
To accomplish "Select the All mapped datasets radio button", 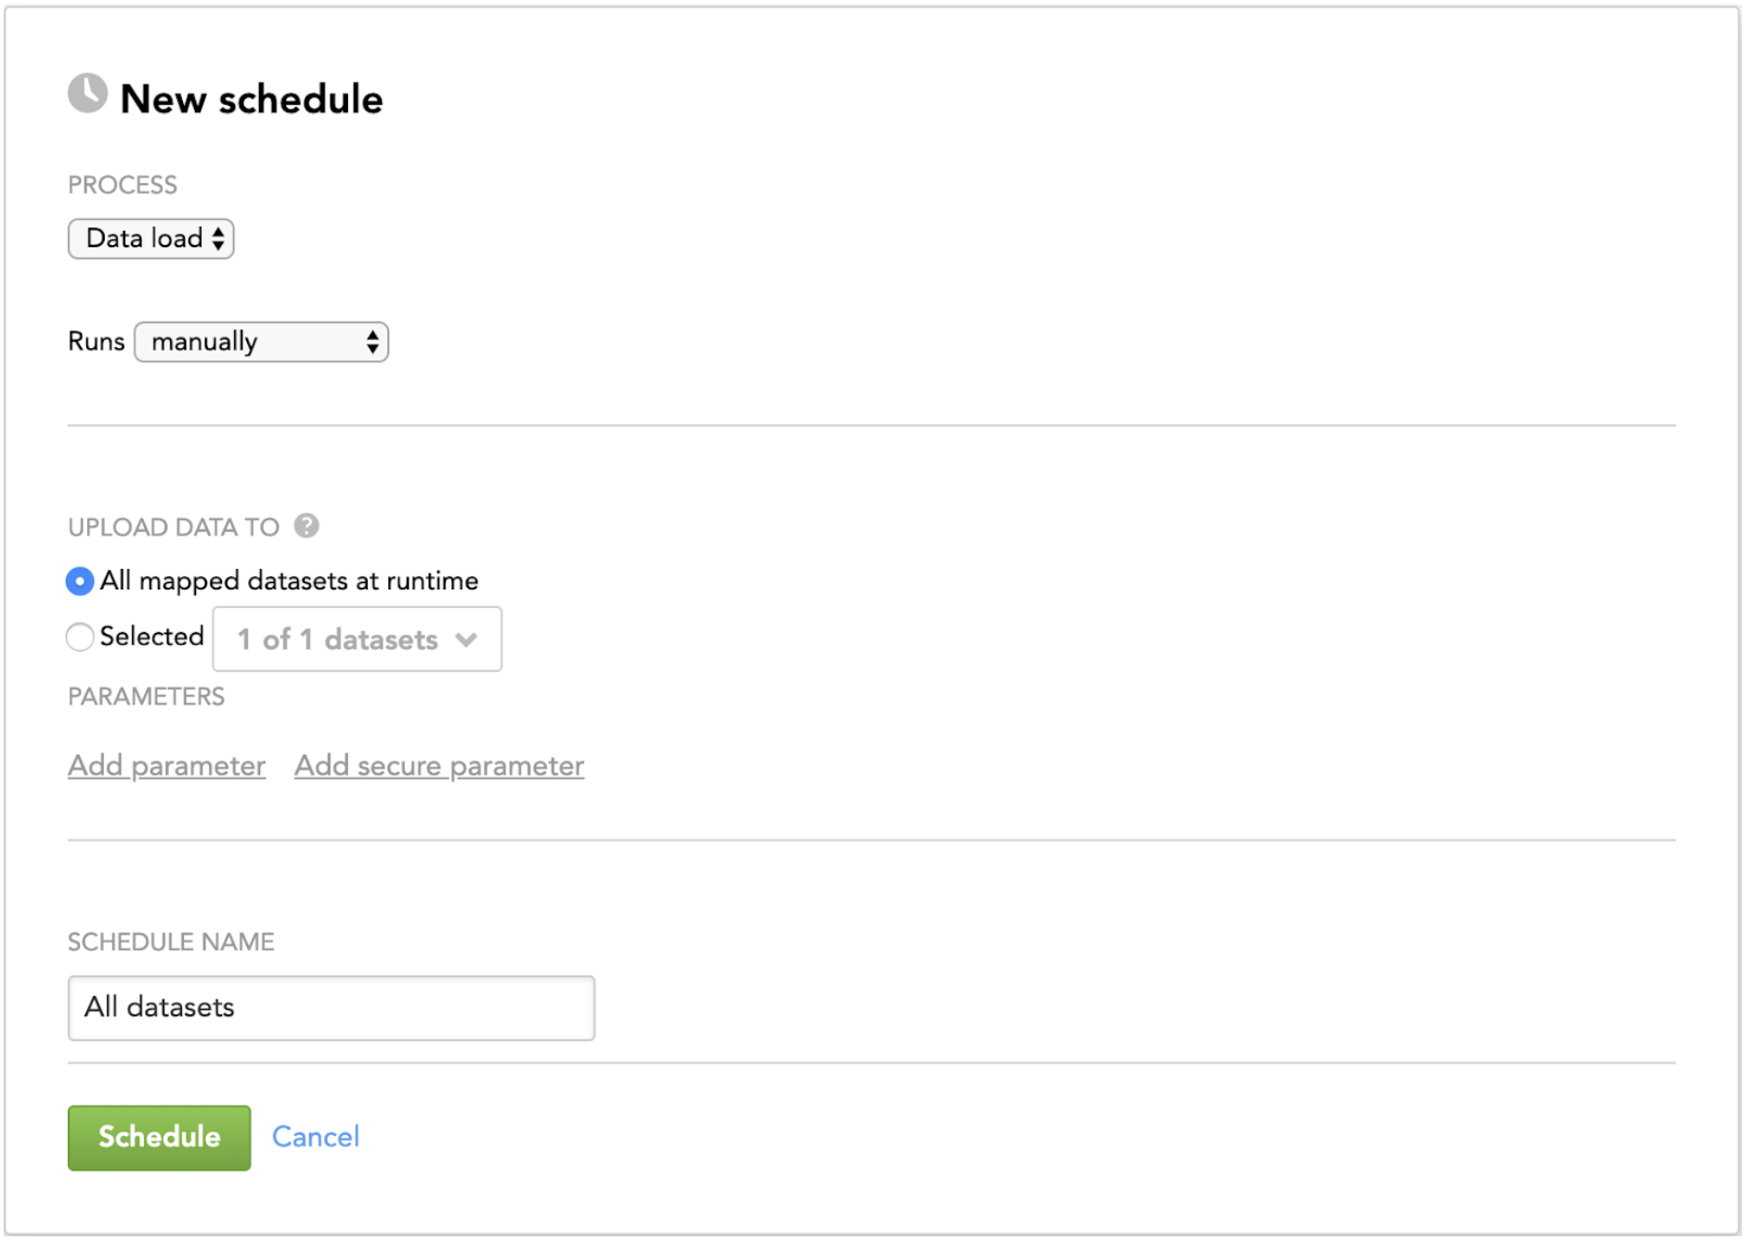I will pos(80,582).
